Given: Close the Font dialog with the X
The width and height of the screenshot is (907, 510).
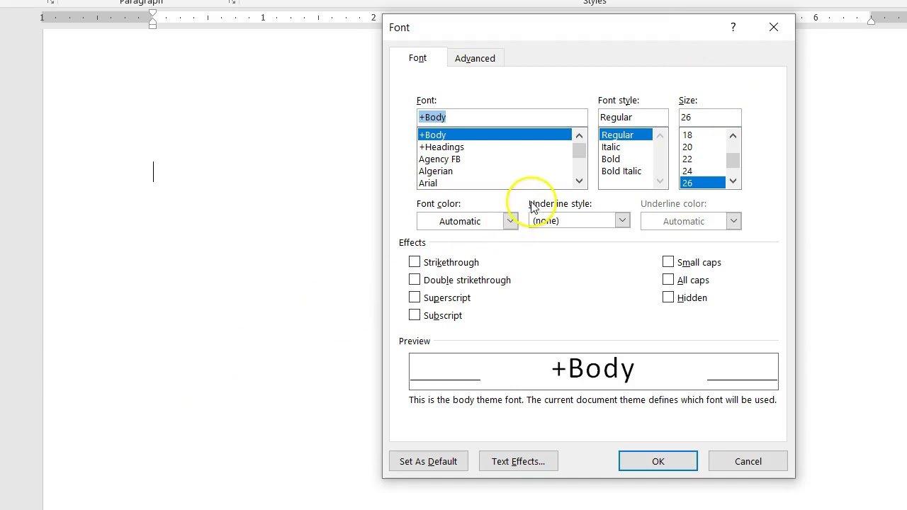Looking at the screenshot, I should (x=774, y=28).
